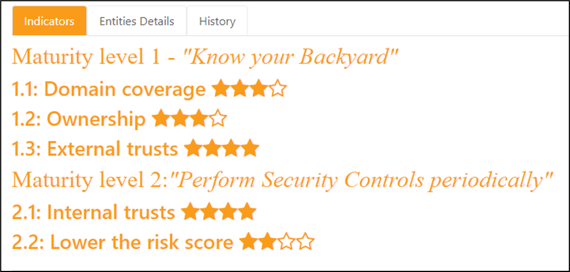
Task: Click the Maturity level 1 heading
Action: pos(206,58)
